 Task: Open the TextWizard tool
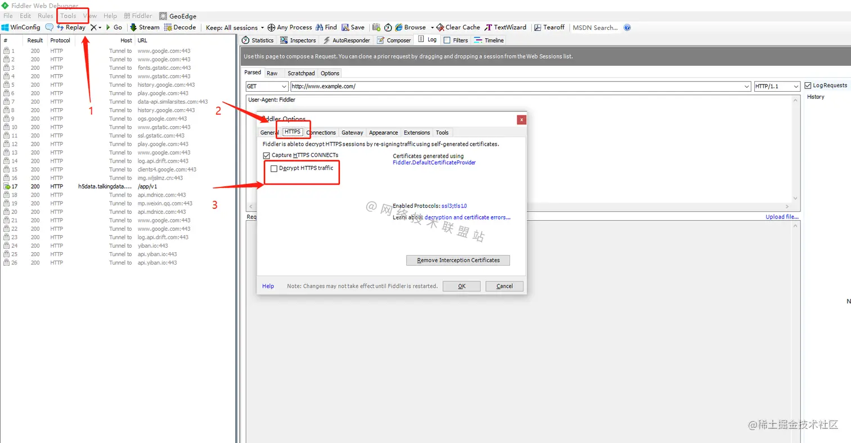click(x=506, y=27)
